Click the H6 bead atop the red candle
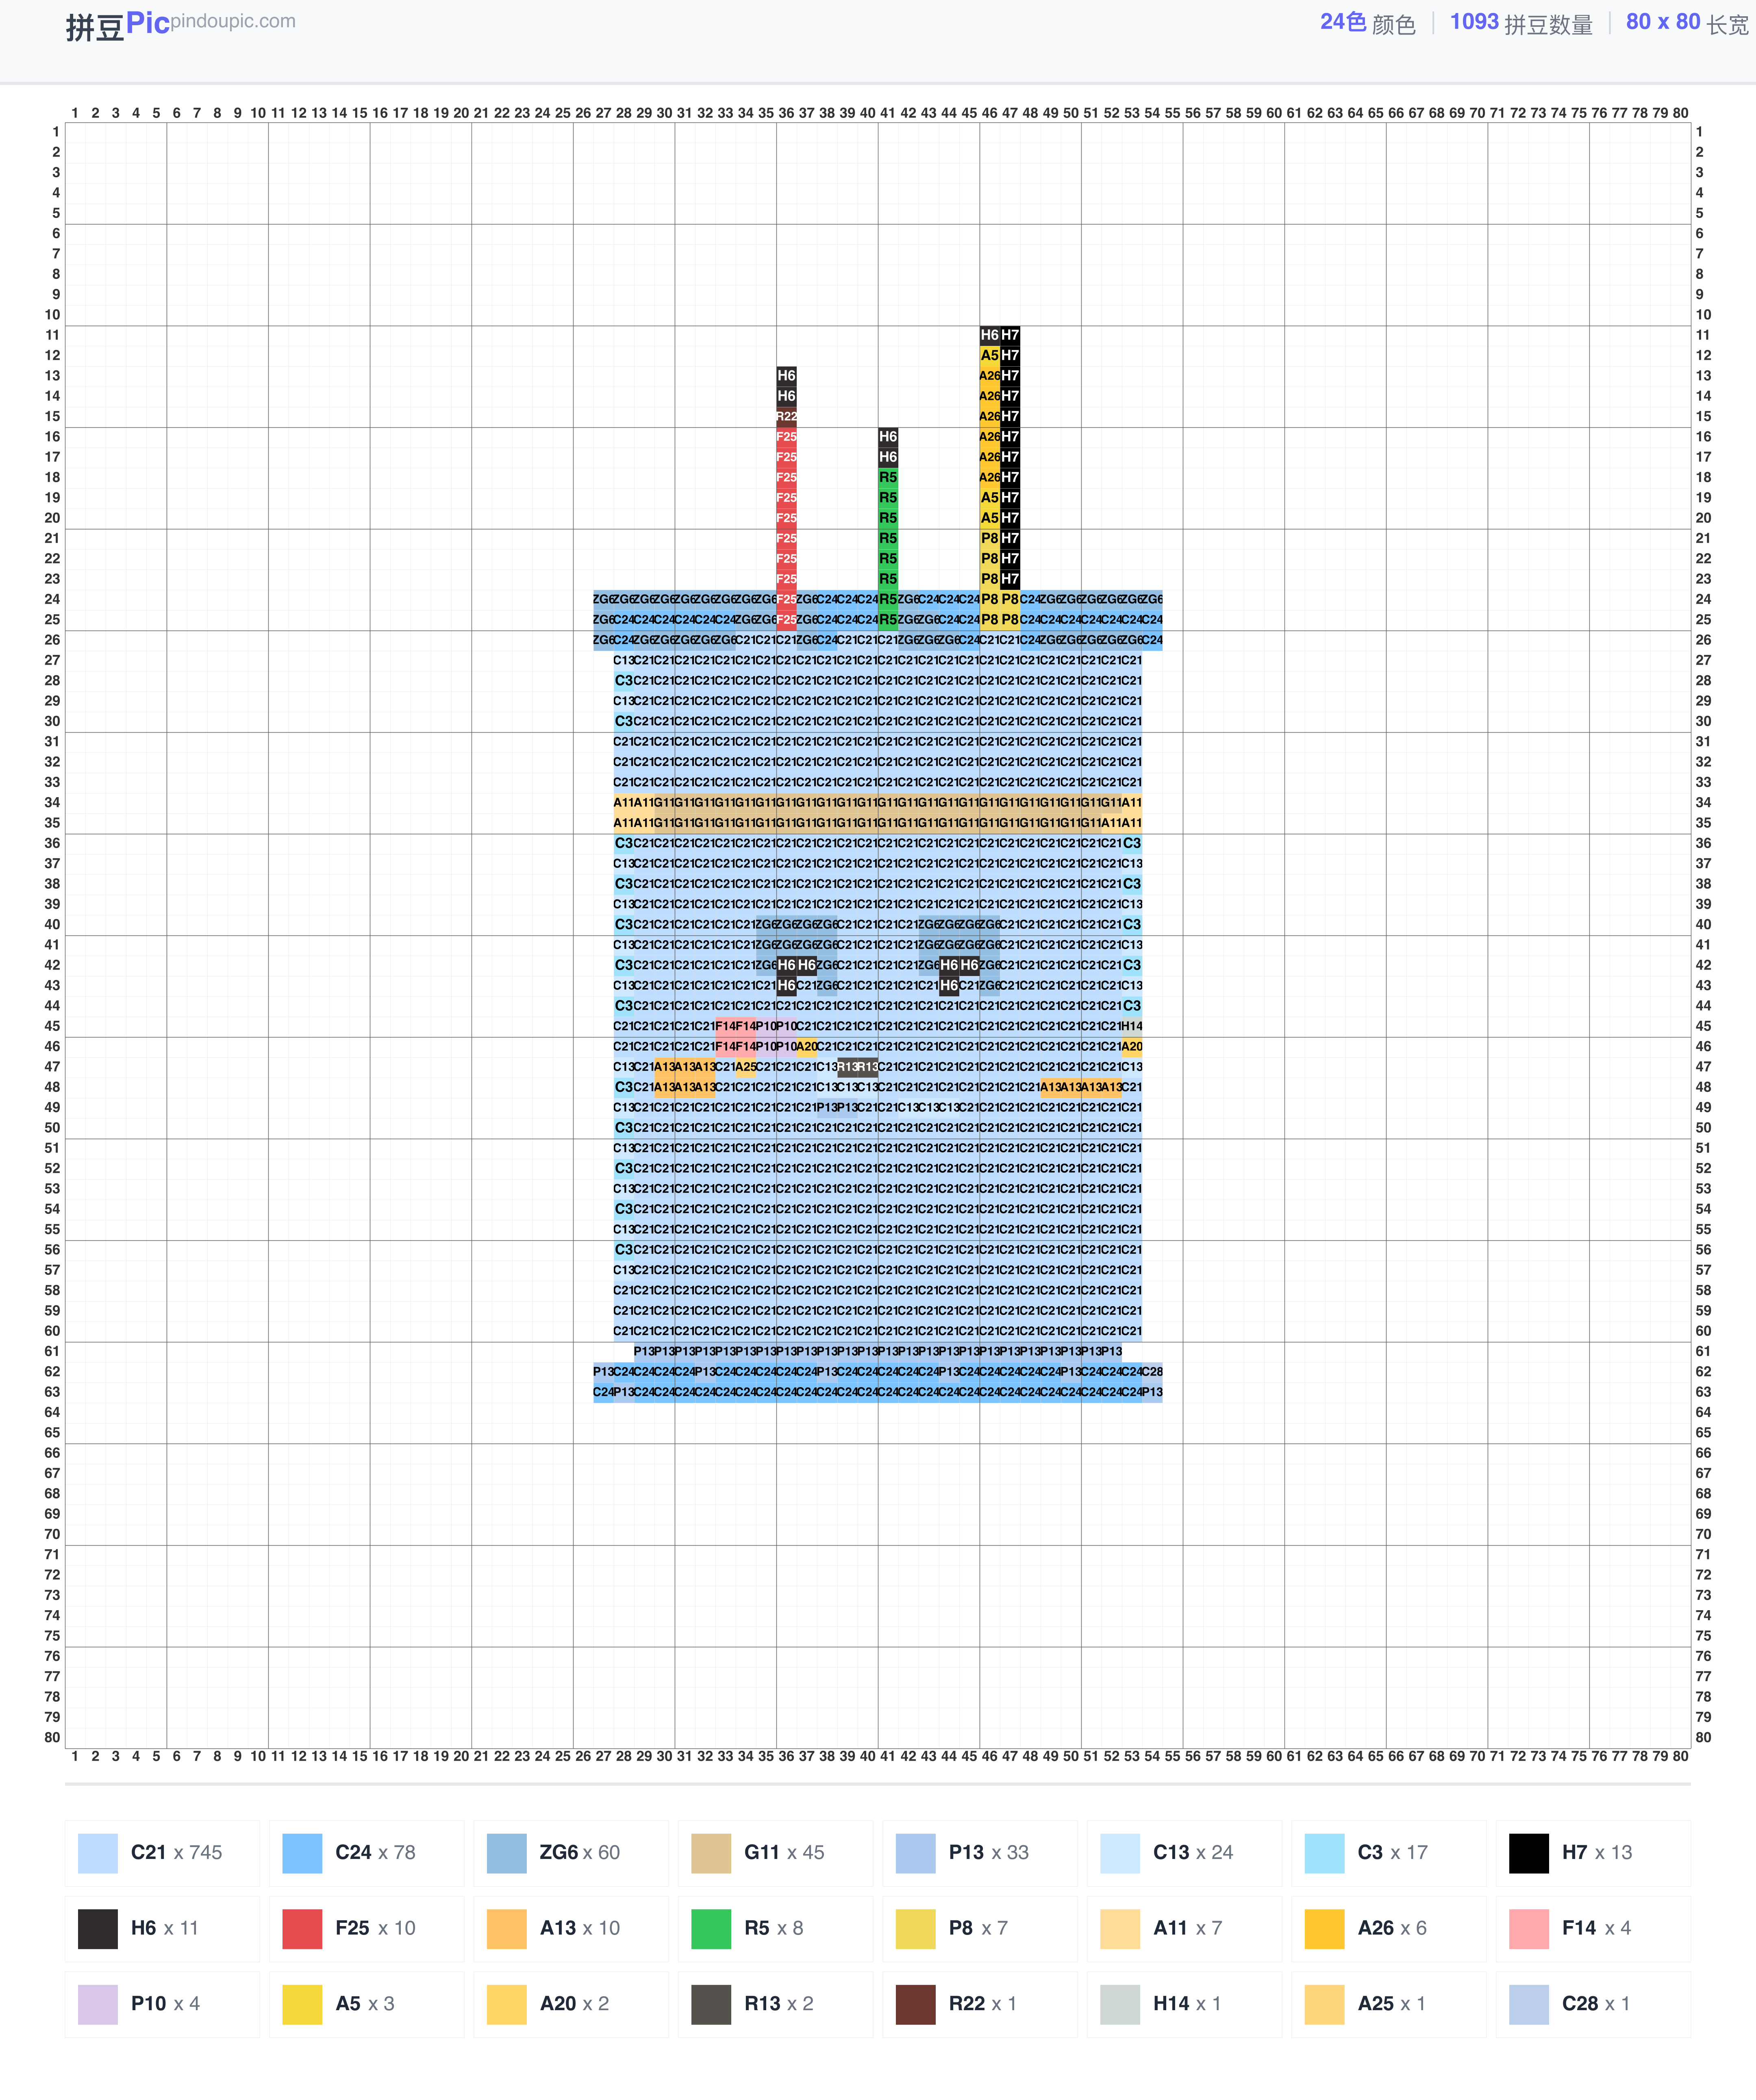 (787, 376)
